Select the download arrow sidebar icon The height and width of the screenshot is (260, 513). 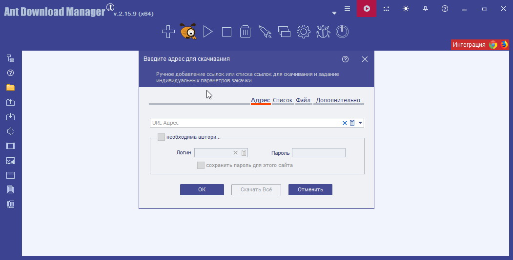pyautogui.click(x=10, y=116)
